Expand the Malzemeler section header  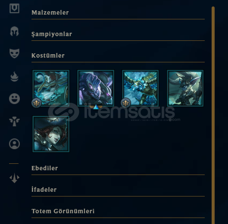tap(118, 13)
